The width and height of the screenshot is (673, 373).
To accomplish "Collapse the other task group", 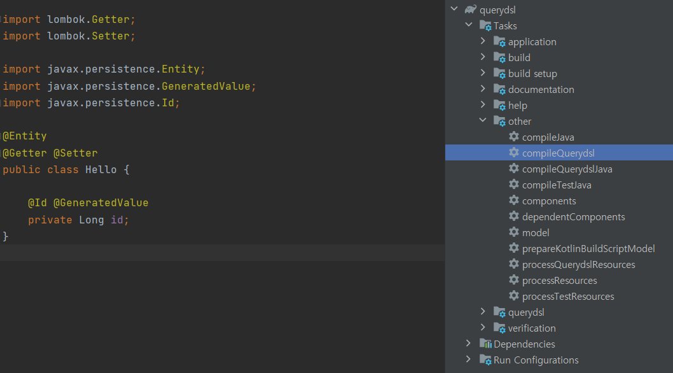I will pos(483,120).
